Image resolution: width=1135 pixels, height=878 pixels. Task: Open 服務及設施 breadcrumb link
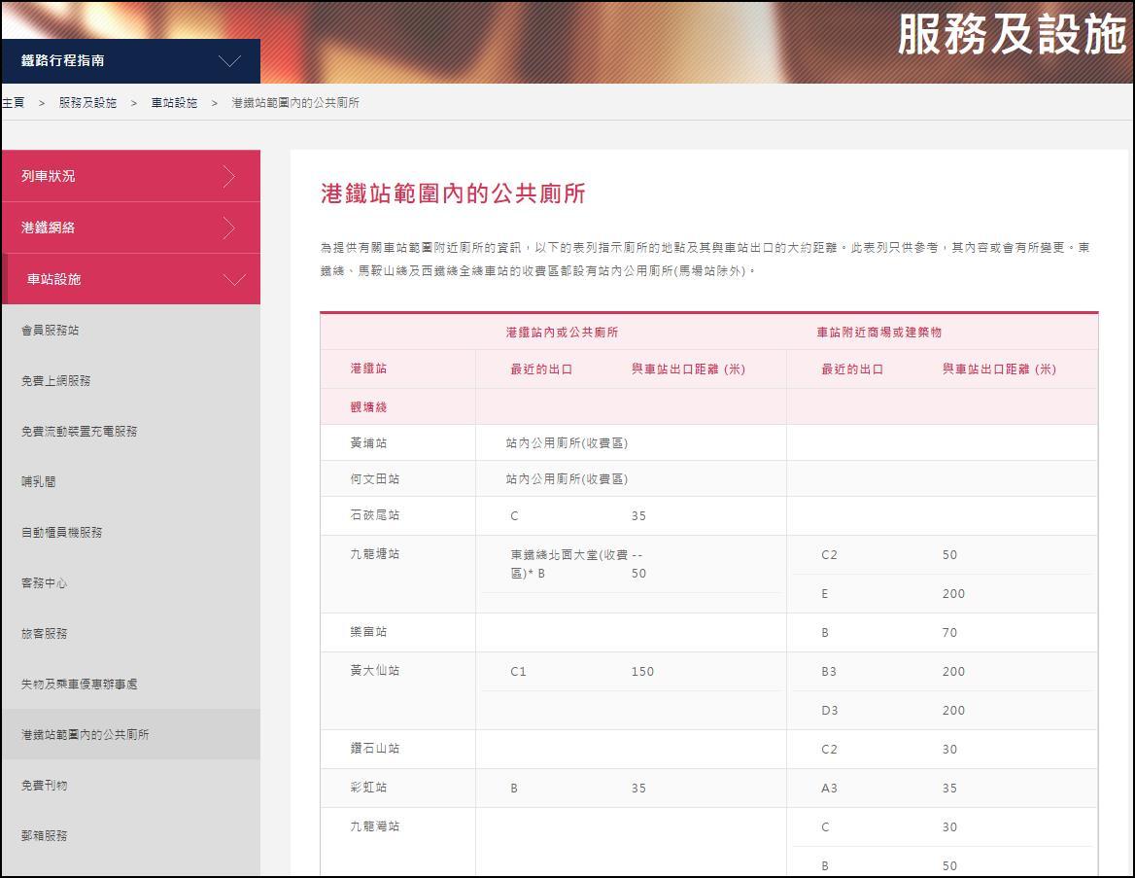click(87, 103)
